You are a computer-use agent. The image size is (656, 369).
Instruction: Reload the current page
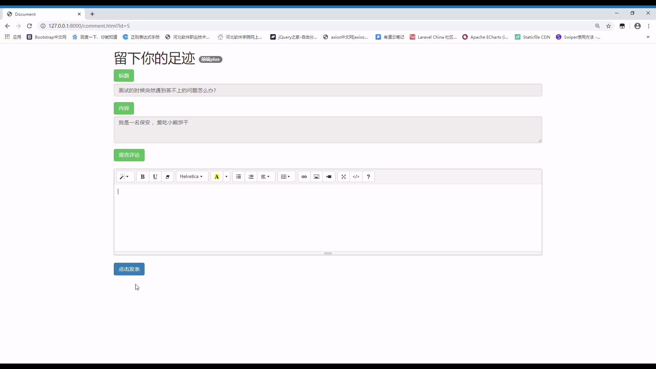click(x=29, y=26)
